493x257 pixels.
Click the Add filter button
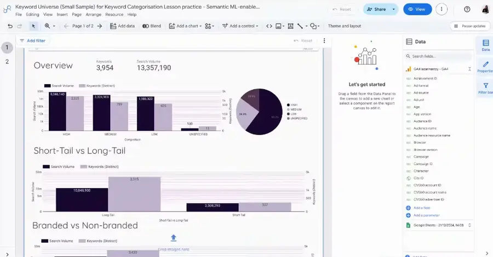point(33,40)
